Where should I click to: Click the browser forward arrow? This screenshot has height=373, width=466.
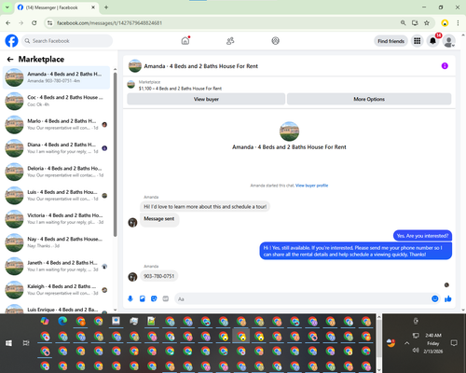tap(21, 22)
